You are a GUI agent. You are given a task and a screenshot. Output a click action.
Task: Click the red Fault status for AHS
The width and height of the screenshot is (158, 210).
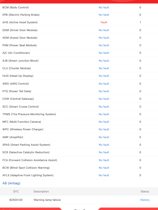(104, 22)
